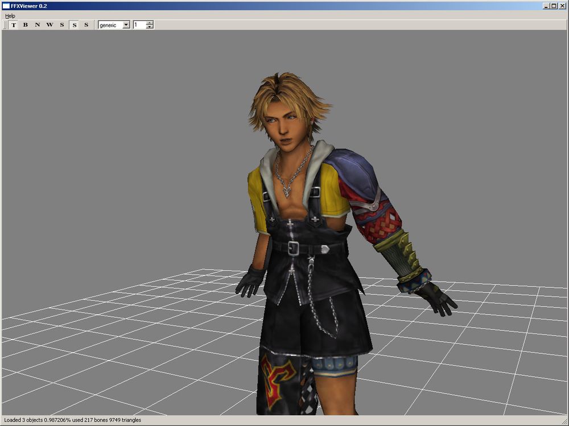The width and height of the screenshot is (569, 426).
Task: Increase the spinner value with the up arrow
Action: click(x=150, y=23)
